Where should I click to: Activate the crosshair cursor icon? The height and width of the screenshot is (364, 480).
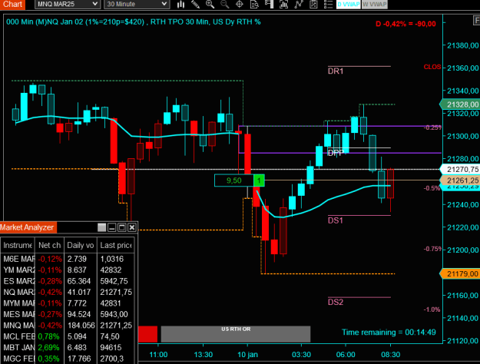240,5
